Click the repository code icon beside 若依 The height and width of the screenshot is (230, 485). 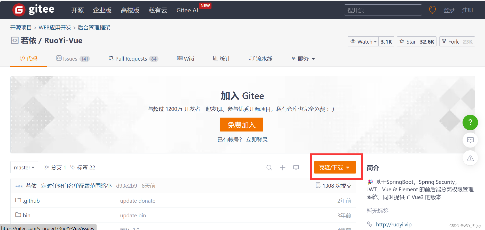click(15, 40)
